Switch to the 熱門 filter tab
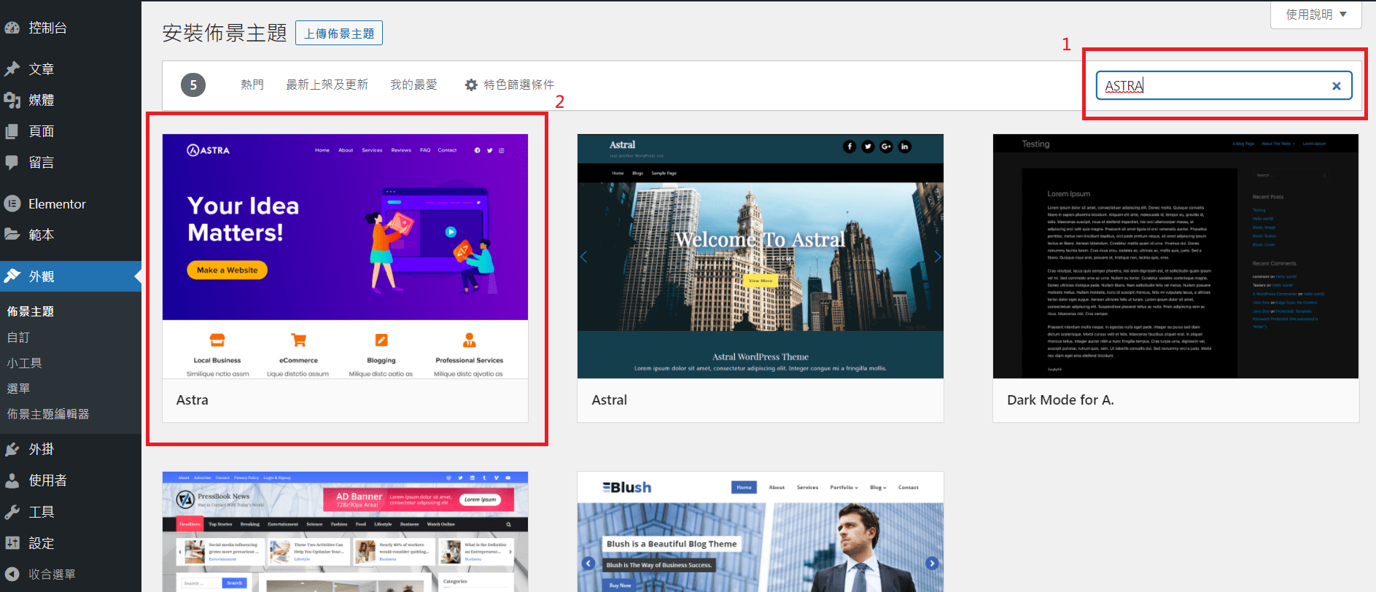Image resolution: width=1376 pixels, height=592 pixels. tap(252, 85)
